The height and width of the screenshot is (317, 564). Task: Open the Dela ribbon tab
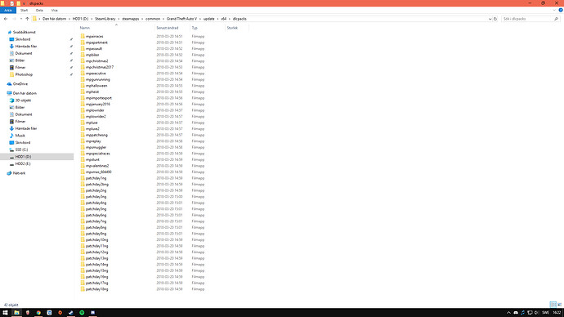(39, 10)
